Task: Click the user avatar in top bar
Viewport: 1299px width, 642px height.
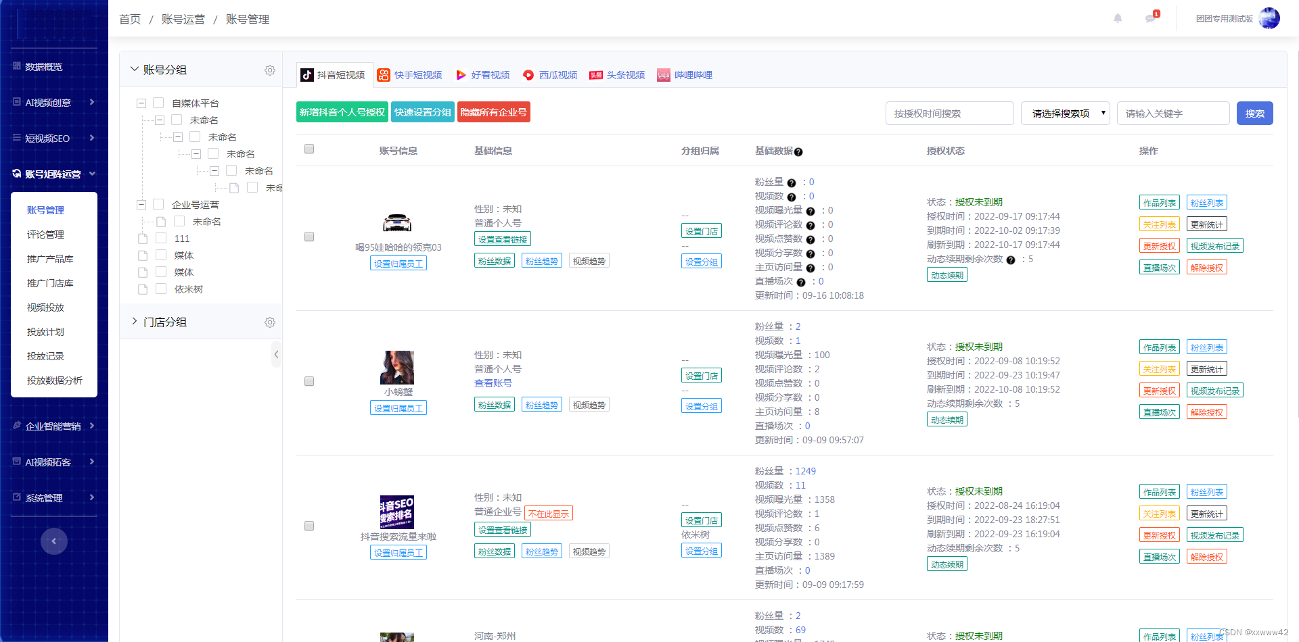Action: click(1269, 18)
